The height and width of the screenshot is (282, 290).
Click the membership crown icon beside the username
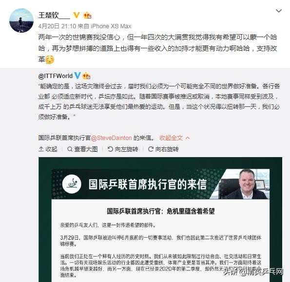87,15
